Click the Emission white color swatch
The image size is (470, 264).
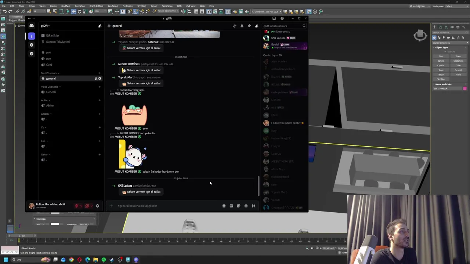pyautogui.click(x=55, y=224)
